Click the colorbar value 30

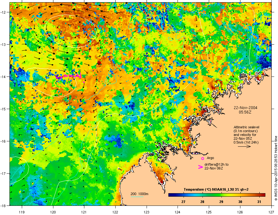[240, 202]
